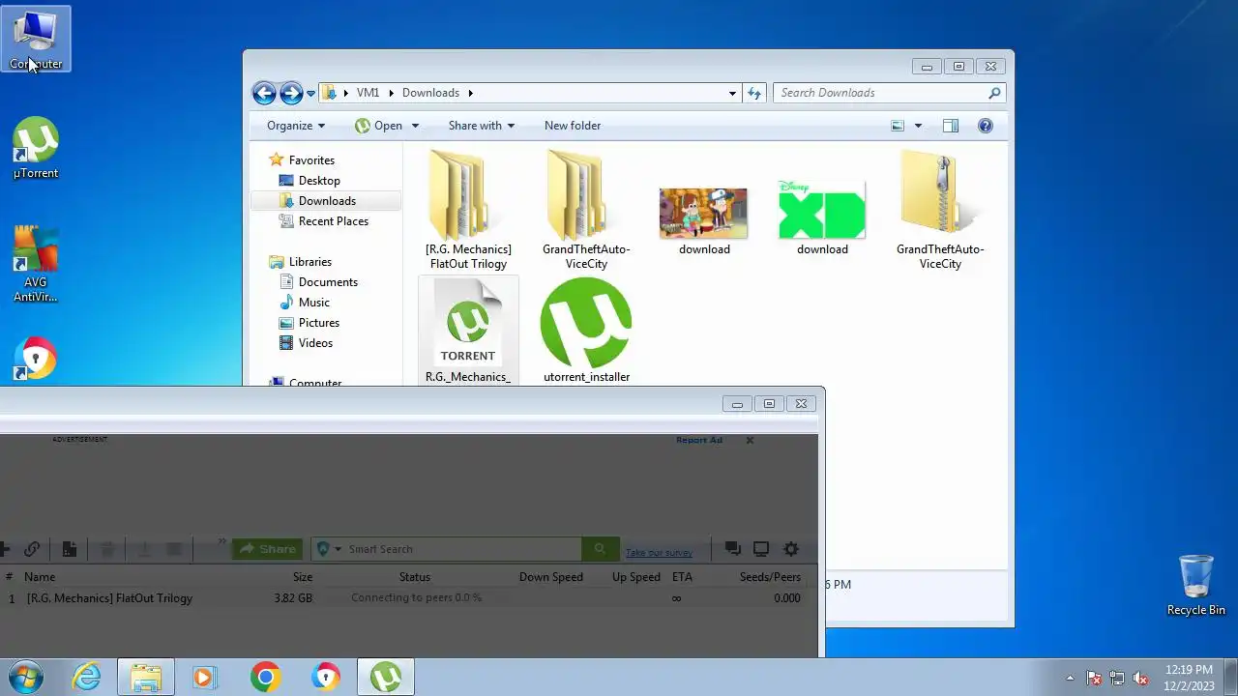Click the search magnifier in Search Downloads box
1238x696 pixels.
(x=994, y=93)
